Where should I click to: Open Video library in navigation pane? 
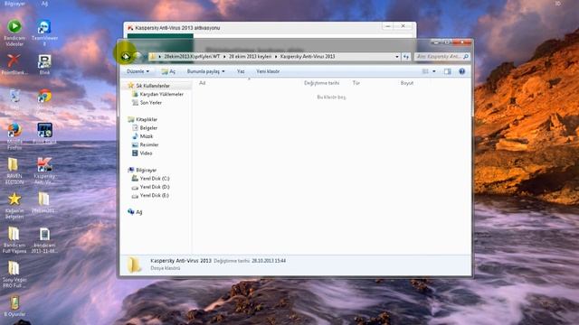click(x=142, y=153)
